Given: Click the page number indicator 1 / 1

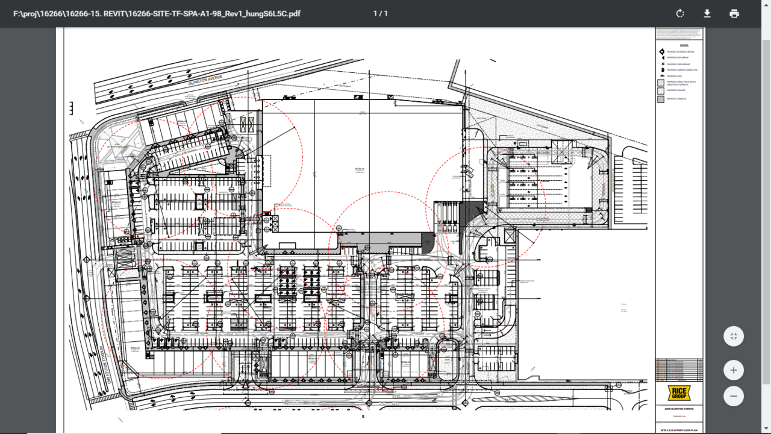Looking at the screenshot, I should click(x=380, y=13).
